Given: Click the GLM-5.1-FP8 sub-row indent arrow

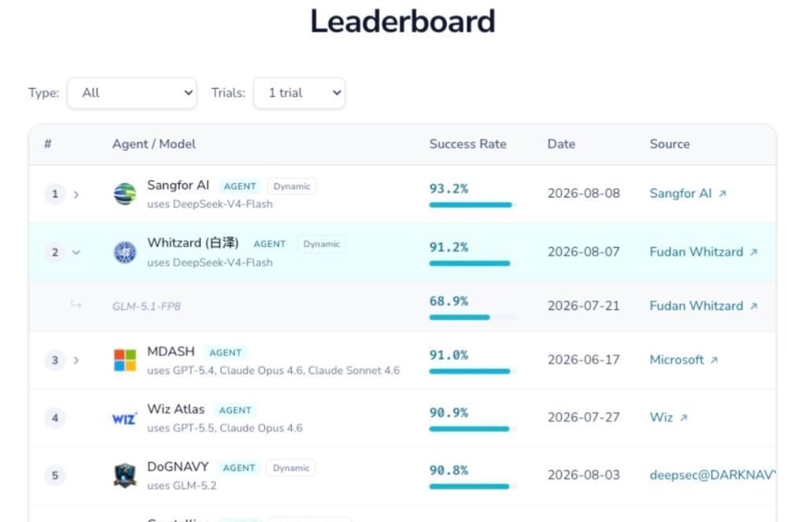Looking at the screenshot, I should [76, 304].
